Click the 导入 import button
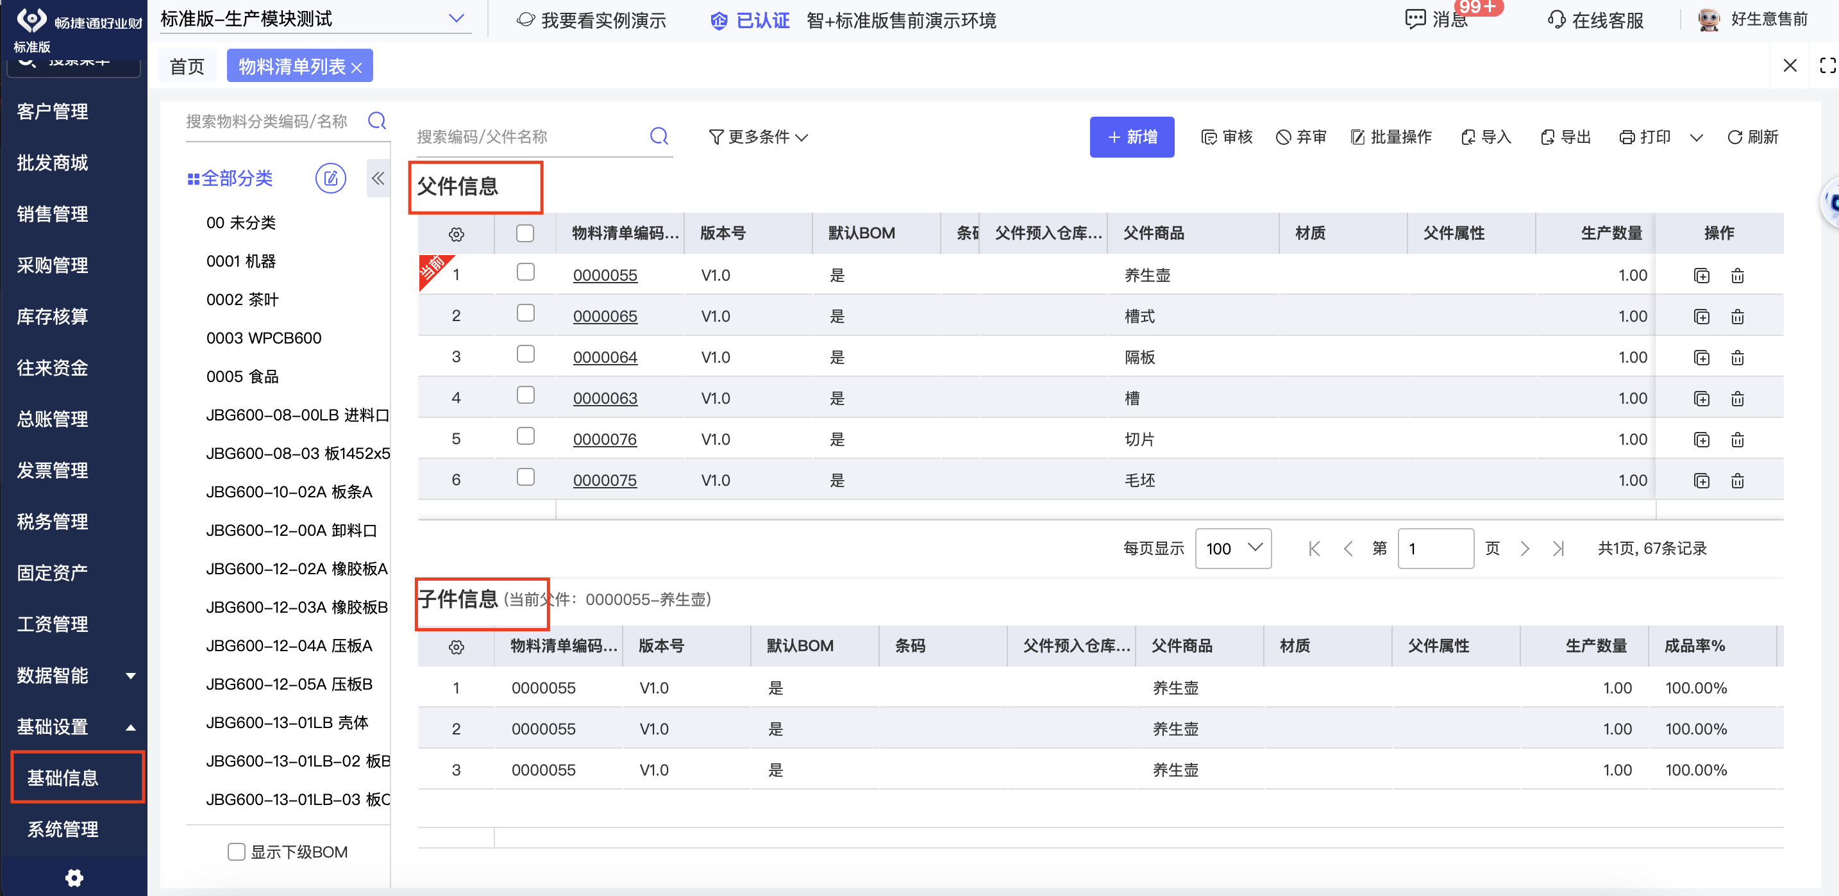 [1486, 137]
